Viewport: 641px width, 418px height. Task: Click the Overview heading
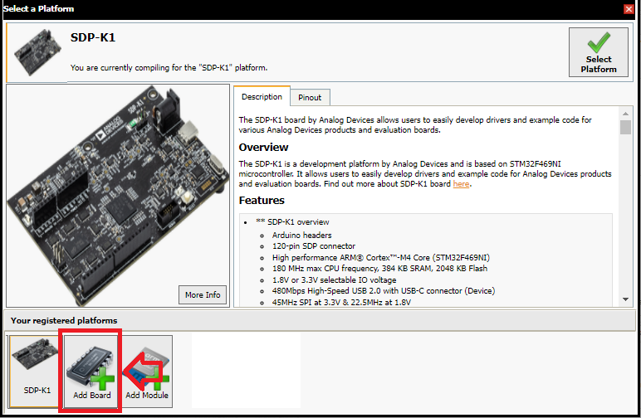coord(263,148)
